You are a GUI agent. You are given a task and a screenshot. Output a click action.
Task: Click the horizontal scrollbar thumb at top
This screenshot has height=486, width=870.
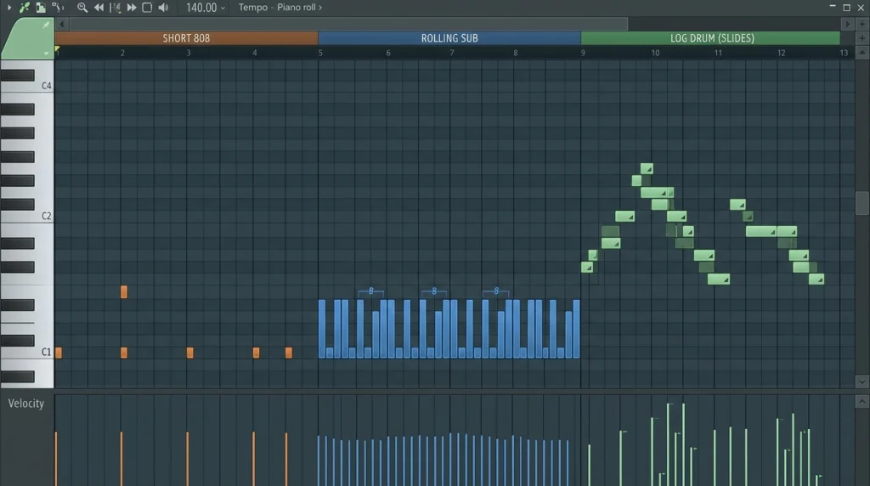click(x=348, y=24)
